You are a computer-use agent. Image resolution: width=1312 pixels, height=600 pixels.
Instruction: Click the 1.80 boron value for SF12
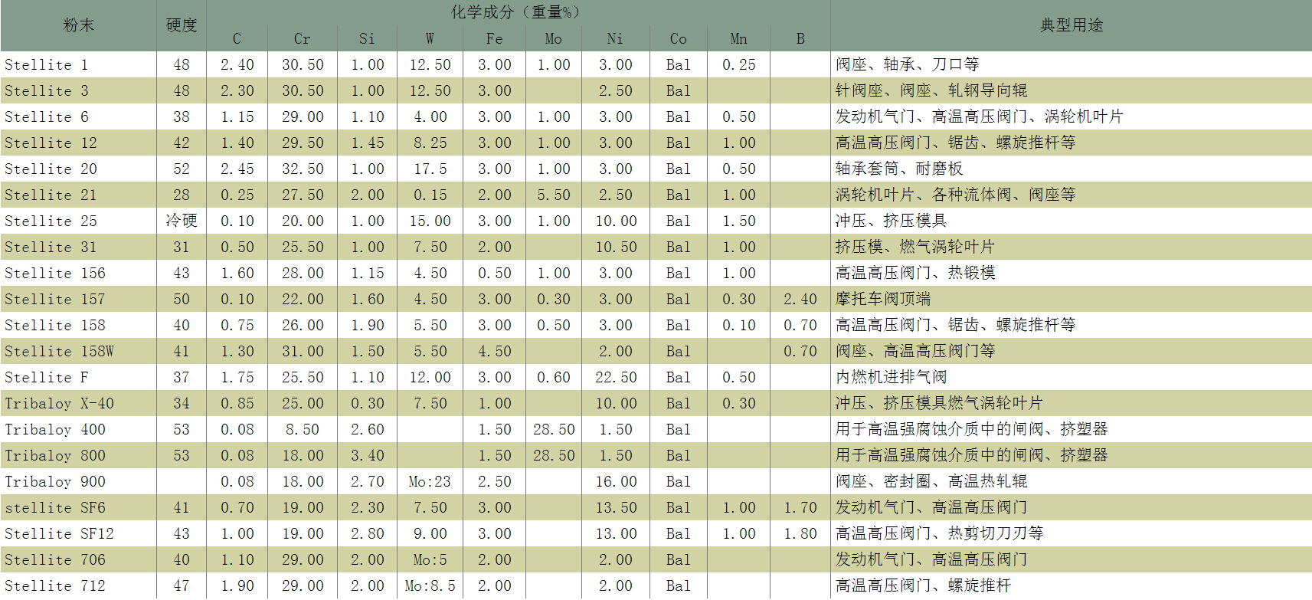pos(800,534)
